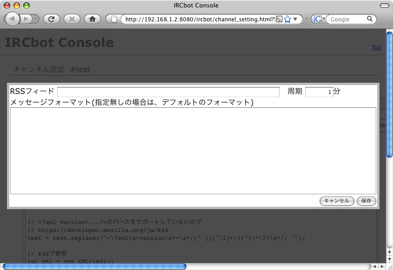This screenshot has width=393, height=270.
Task: Stop loading with the X button
Action: [72, 19]
